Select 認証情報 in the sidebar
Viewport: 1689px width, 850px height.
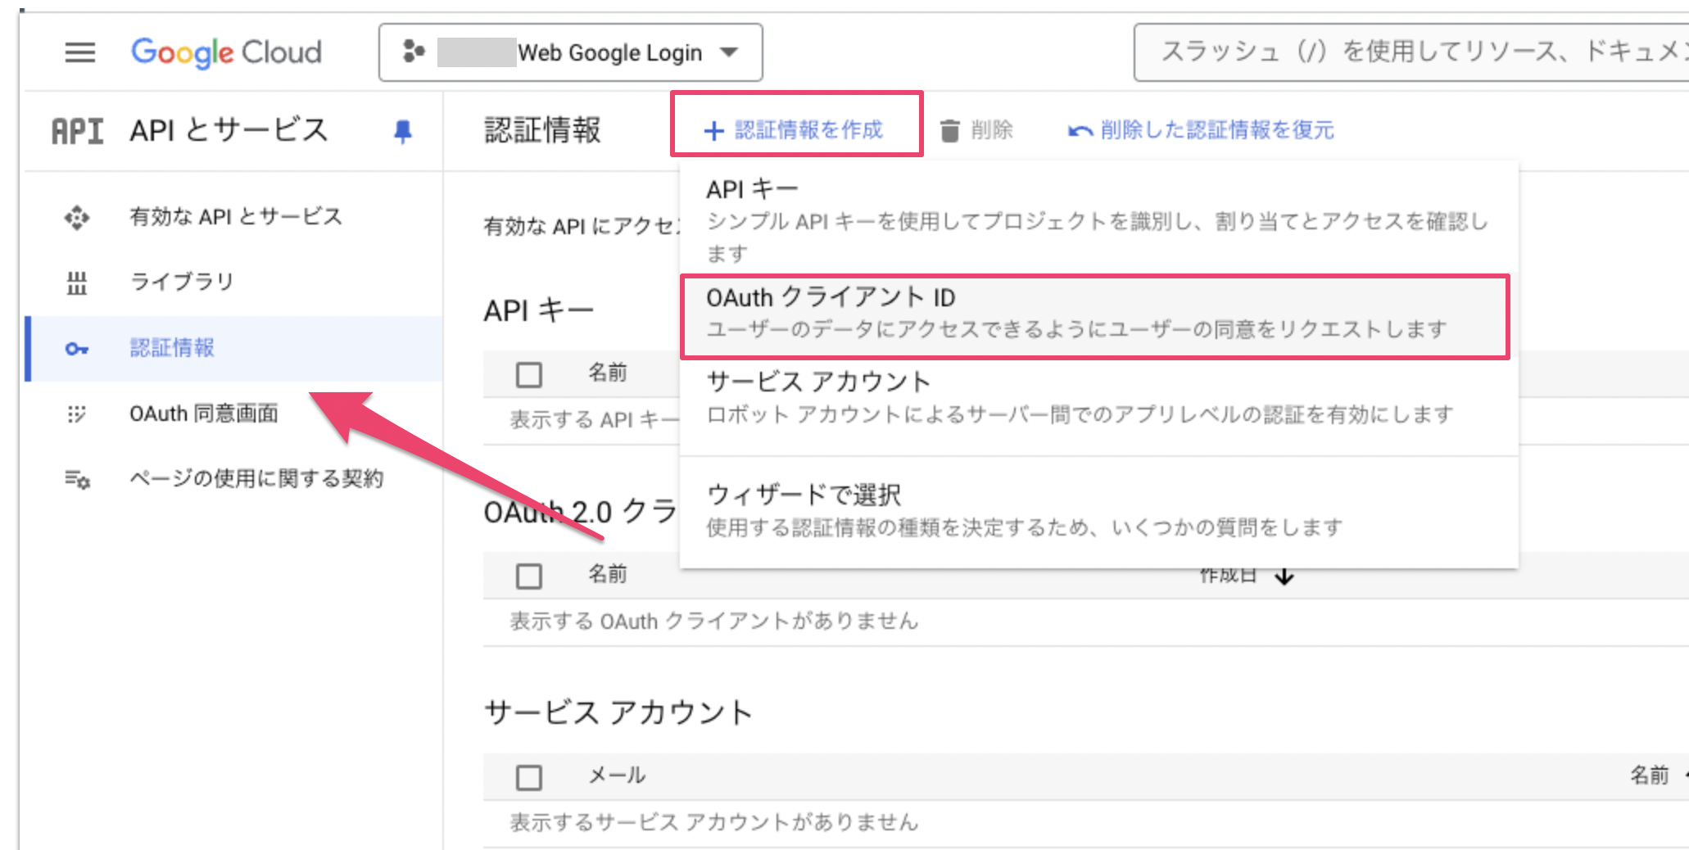pyautogui.click(x=234, y=348)
